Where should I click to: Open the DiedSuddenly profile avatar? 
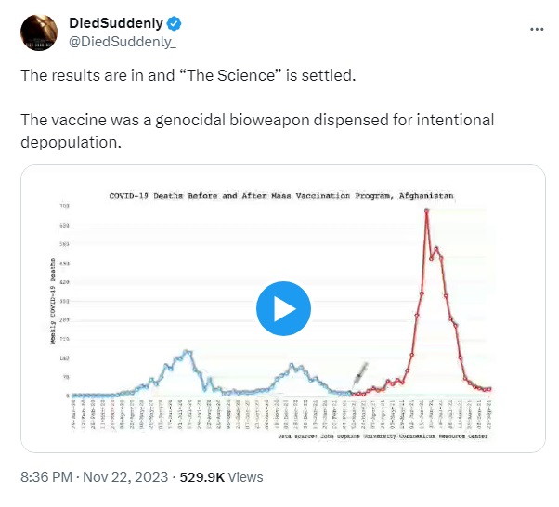coord(39,32)
